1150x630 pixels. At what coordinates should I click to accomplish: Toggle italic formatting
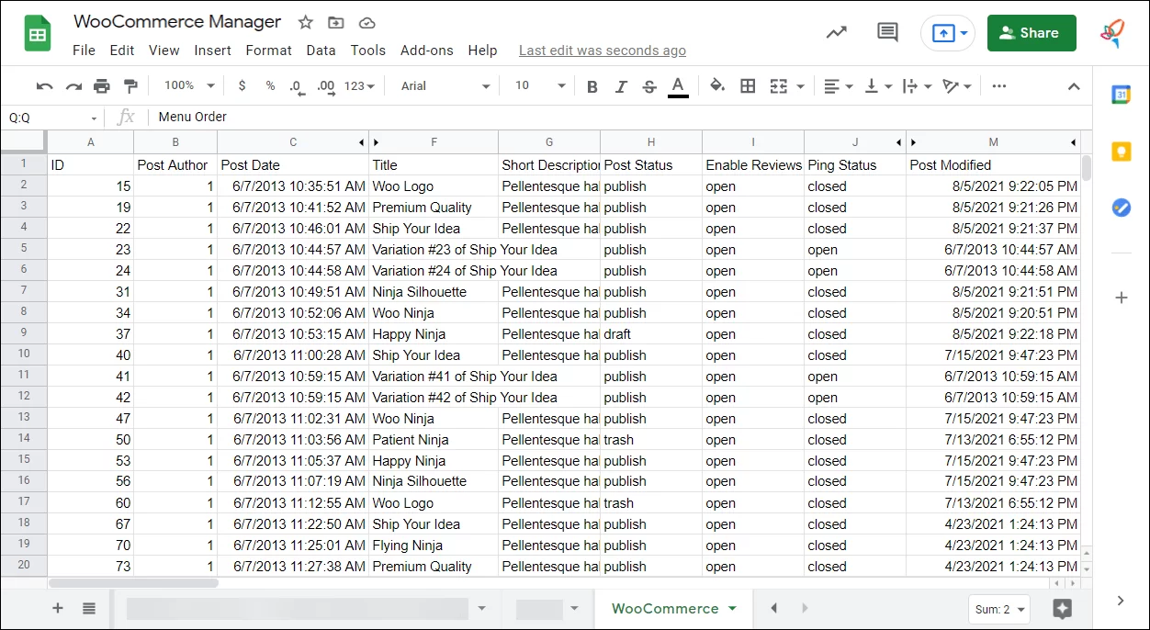[x=622, y=85]
